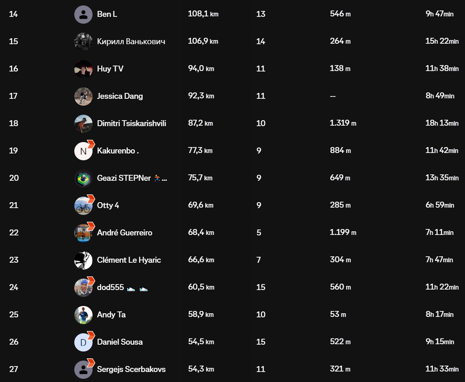The width and height of the screenshot is (465, 382).
Task: Open Jessica Dang's athlete profile link
Action: point(120,96)
